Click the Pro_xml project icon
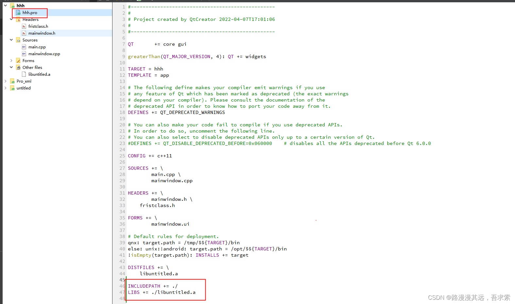The image size is (515, 304). pyautogui.click(x=12, y=81)
